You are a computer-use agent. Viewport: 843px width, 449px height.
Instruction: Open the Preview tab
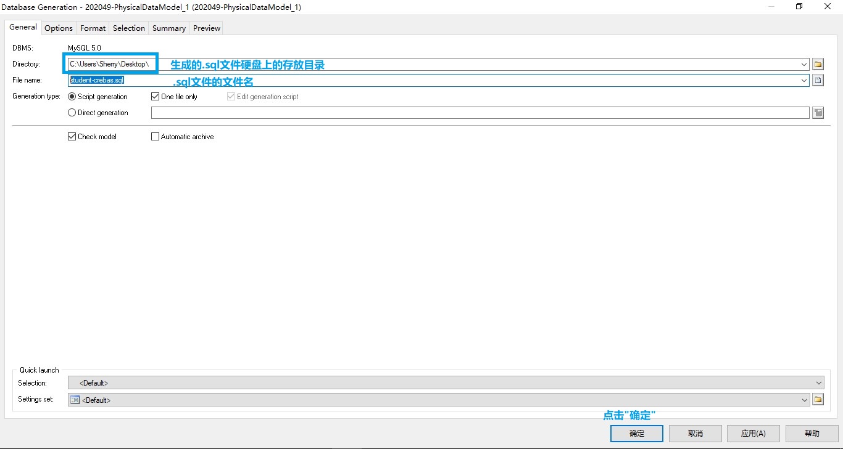point(206,28)
